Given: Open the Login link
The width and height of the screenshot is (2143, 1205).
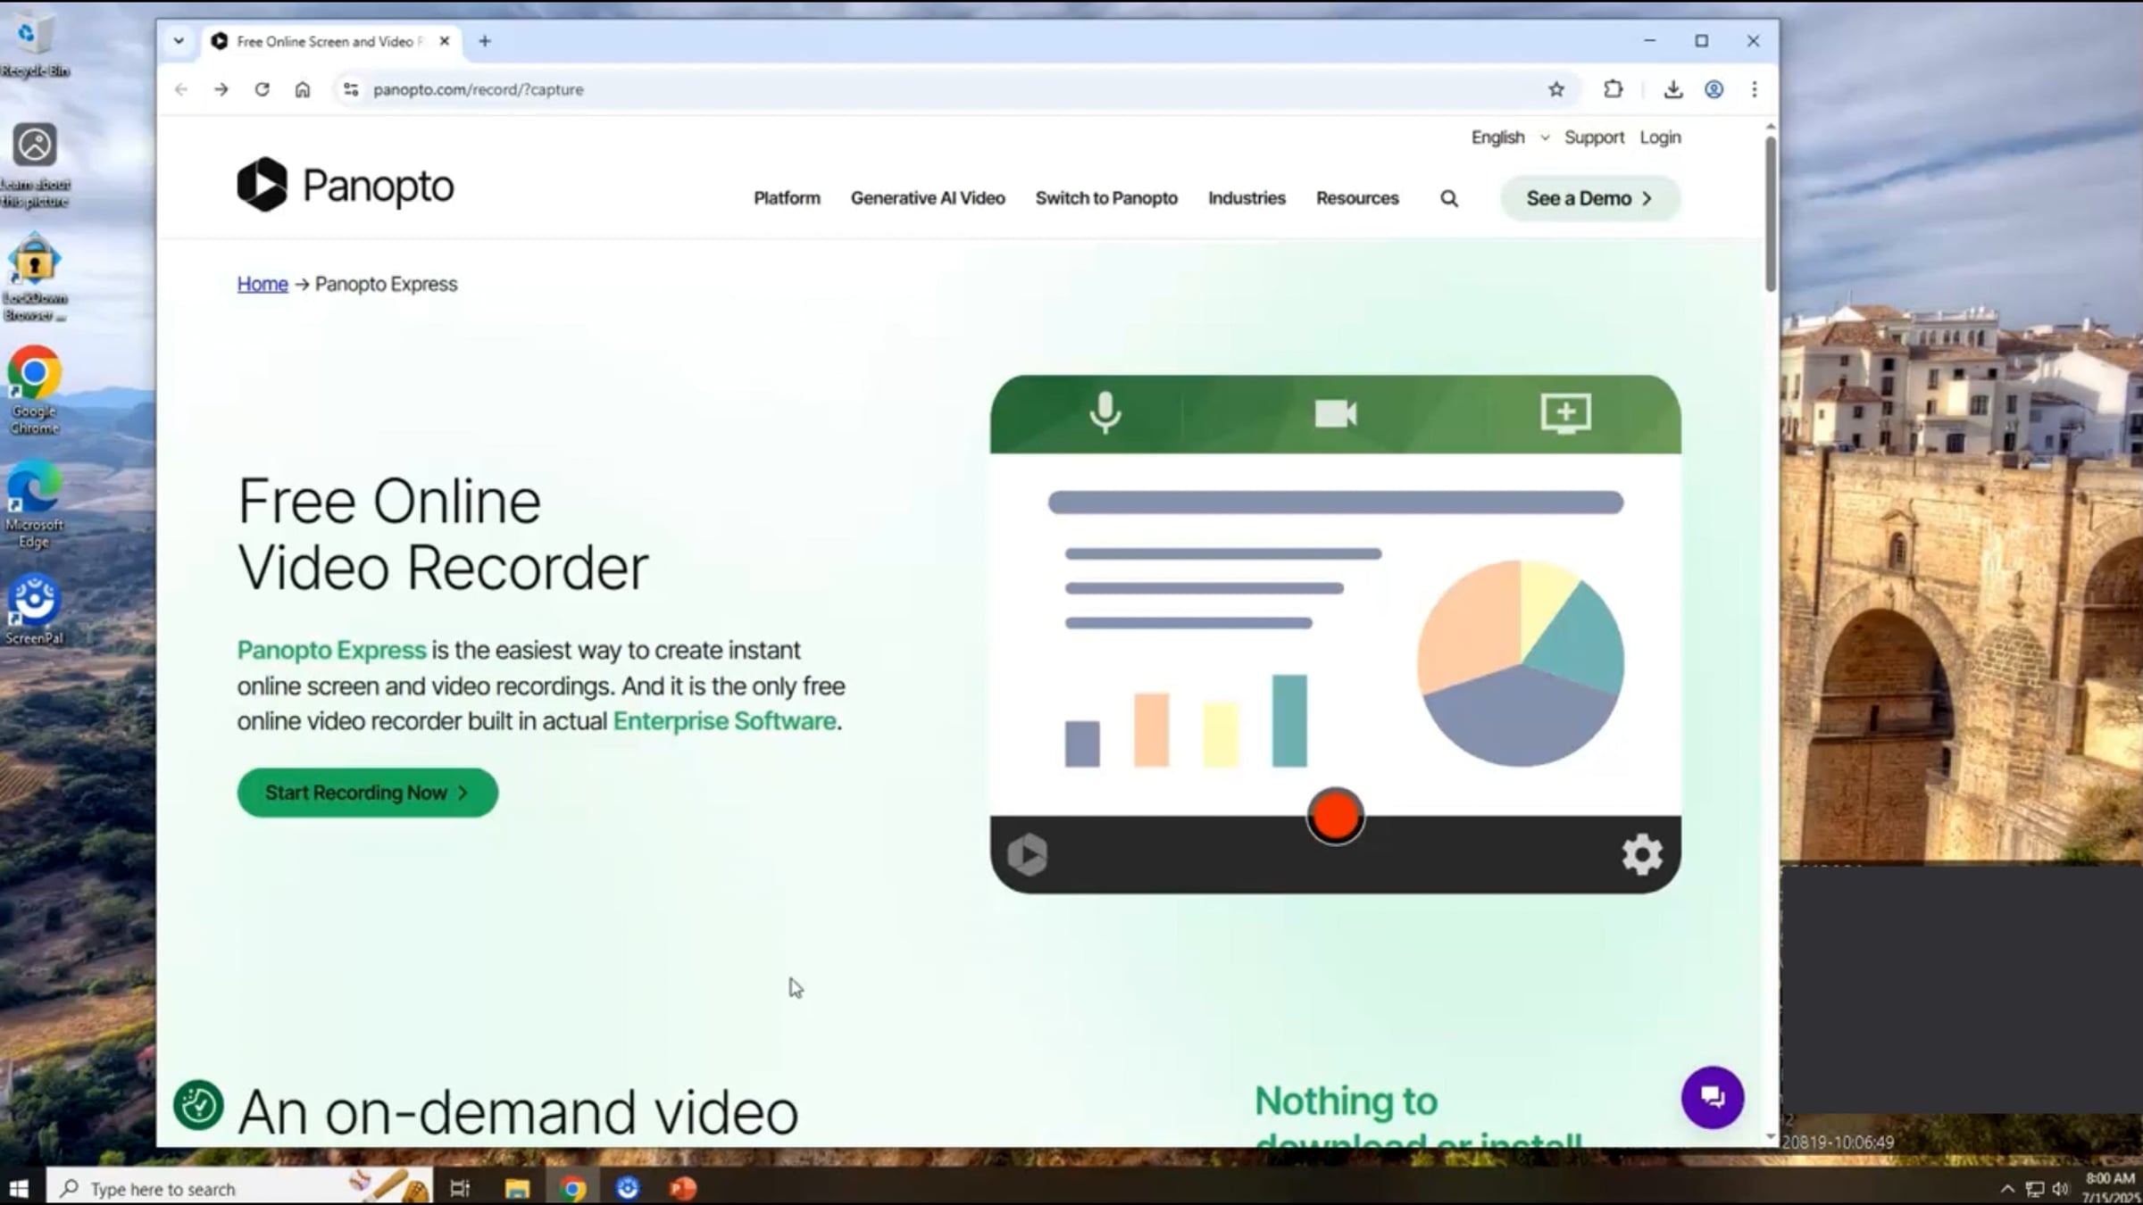Looking at the screenshot, I should tap(1660, 137).
